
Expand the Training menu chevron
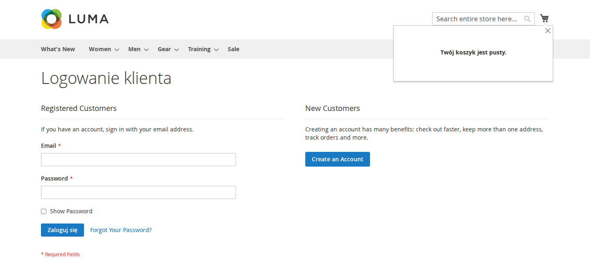click(216, 50)
